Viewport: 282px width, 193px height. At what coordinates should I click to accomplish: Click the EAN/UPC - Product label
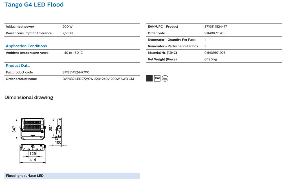tap(163, 27)
